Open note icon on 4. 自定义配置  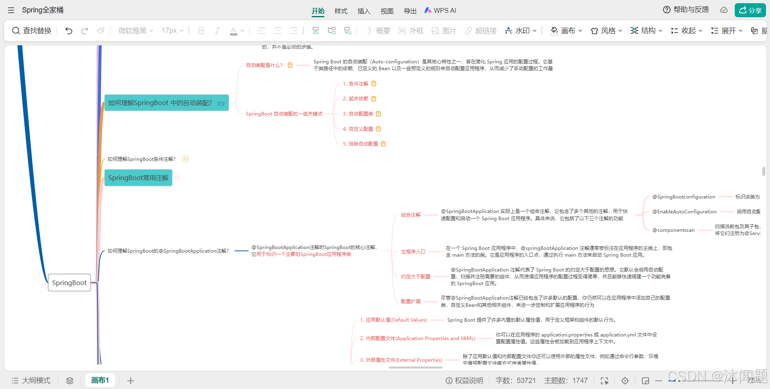(x=379, y=129)
